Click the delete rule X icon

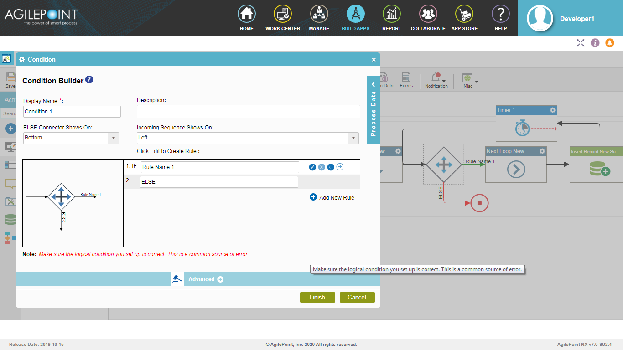(x=322, y=167)
